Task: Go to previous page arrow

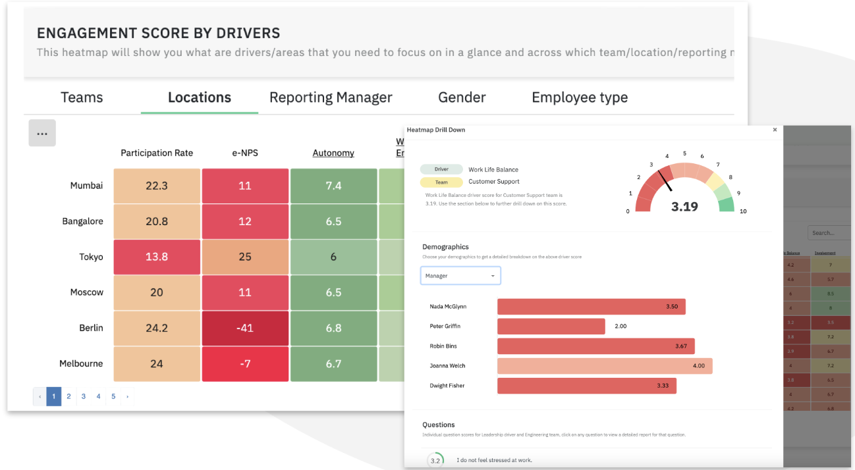Action: point(40,396)
